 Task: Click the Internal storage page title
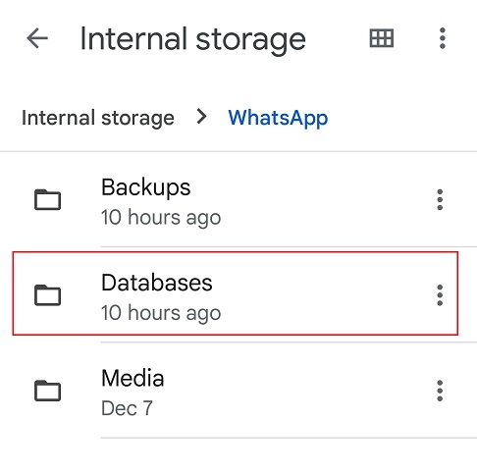point(193,39)
